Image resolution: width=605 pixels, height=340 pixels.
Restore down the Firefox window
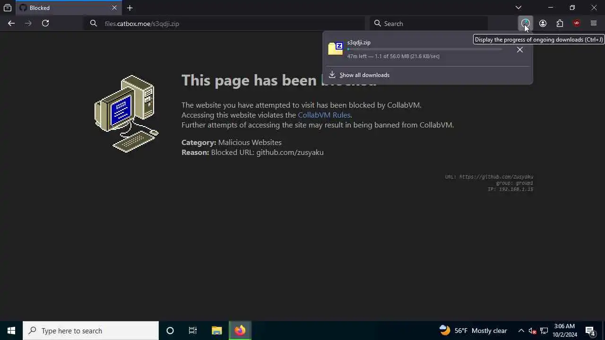point(572,8)
